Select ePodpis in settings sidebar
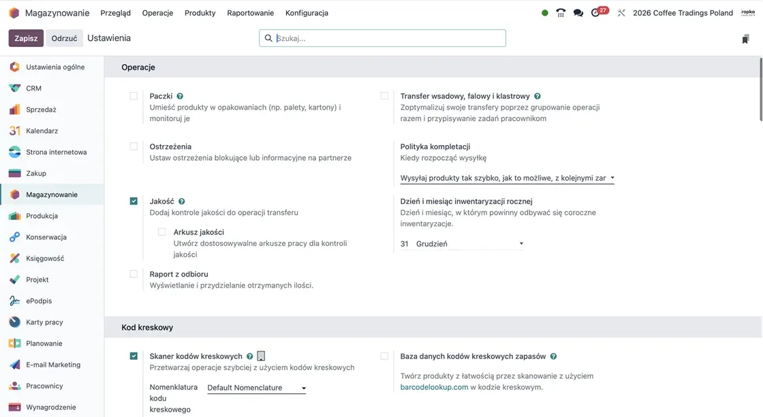This screenshot has height=417, width=763. [x=52, y=300]
